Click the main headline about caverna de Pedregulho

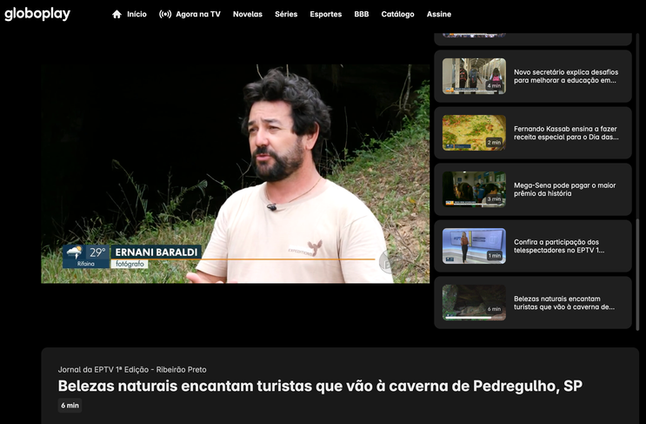(320, 386)
